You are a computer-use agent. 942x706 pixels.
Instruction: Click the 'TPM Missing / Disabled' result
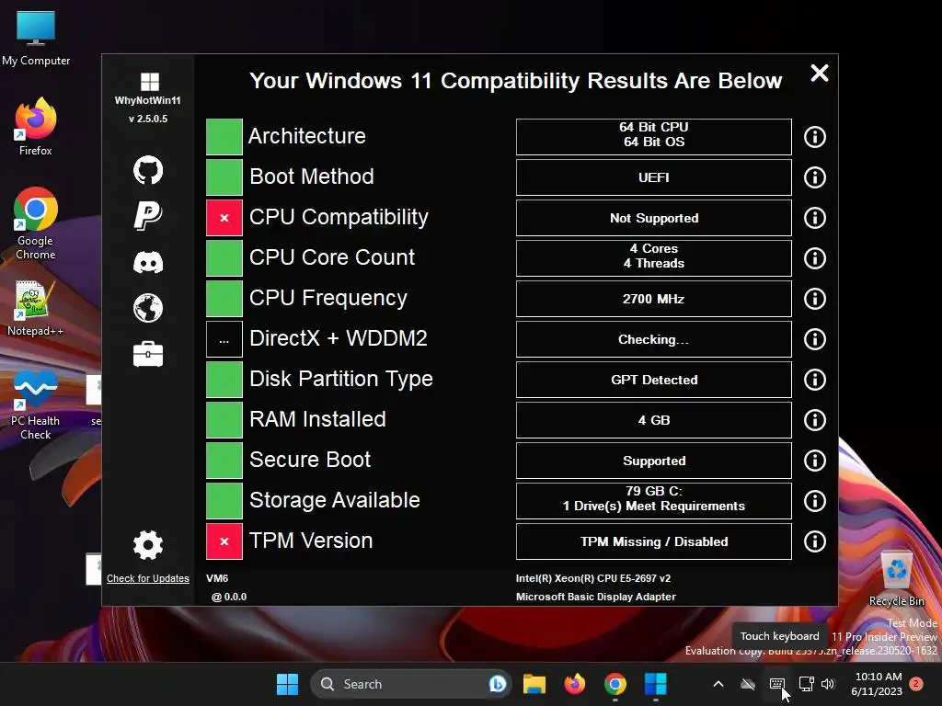[654, 541]
